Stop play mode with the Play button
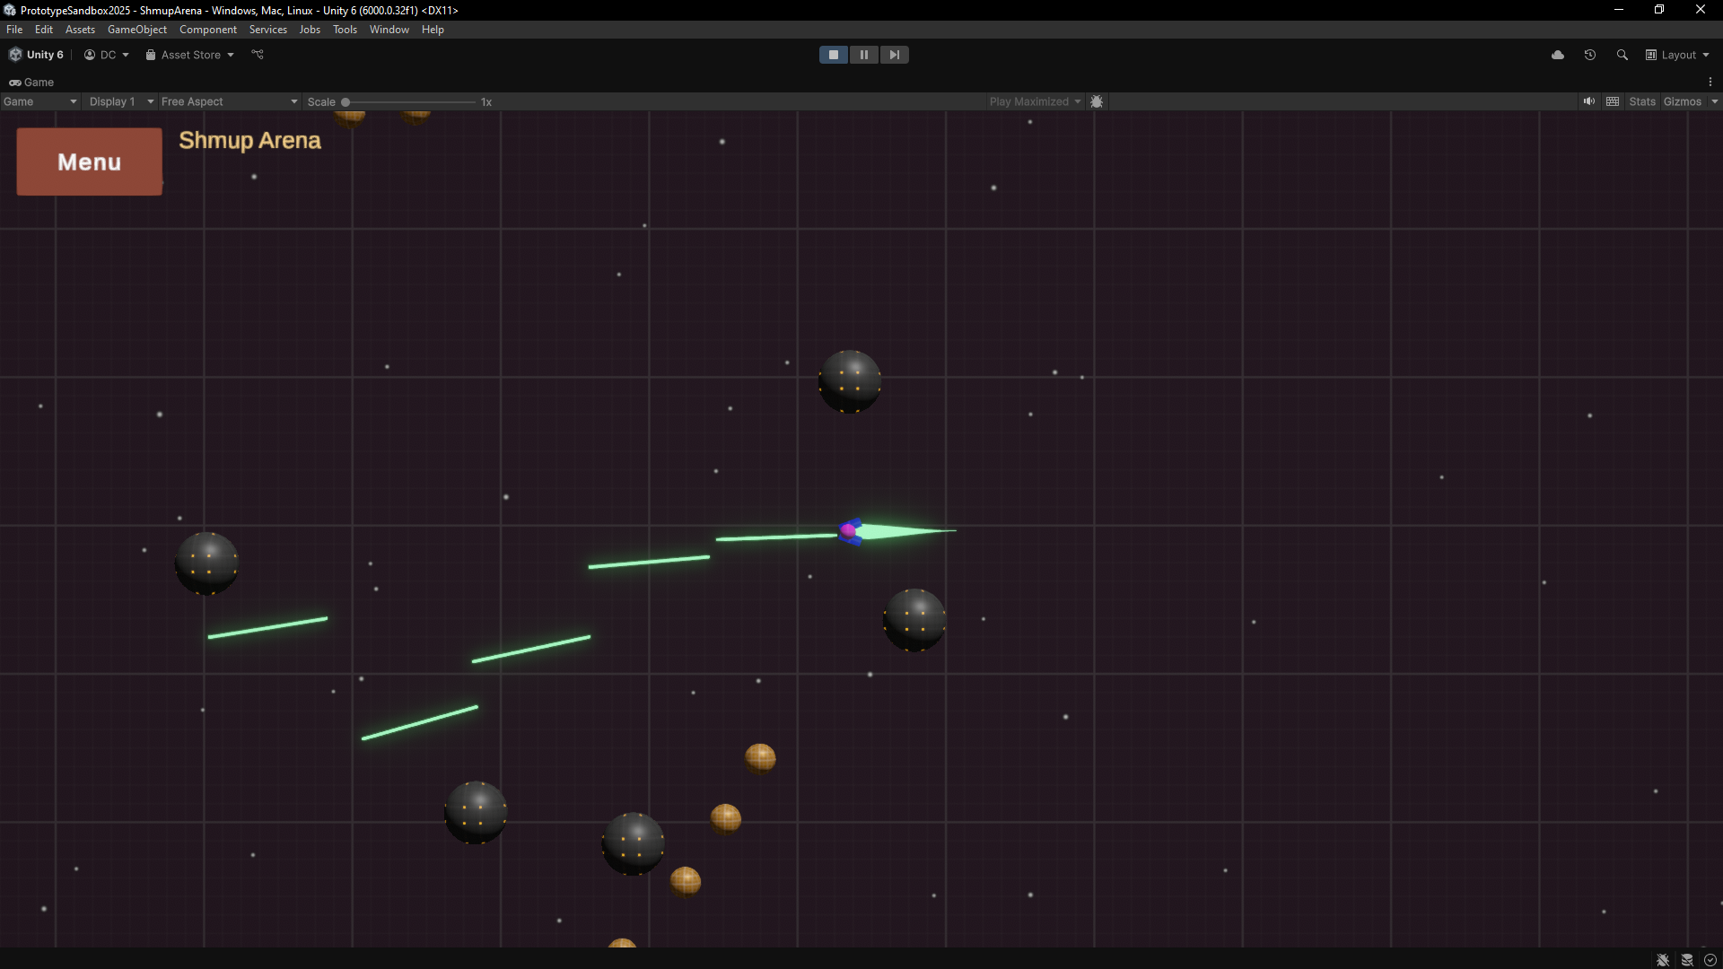The image size is (1723, 969). pyautogui.click(x=833, y=55)
